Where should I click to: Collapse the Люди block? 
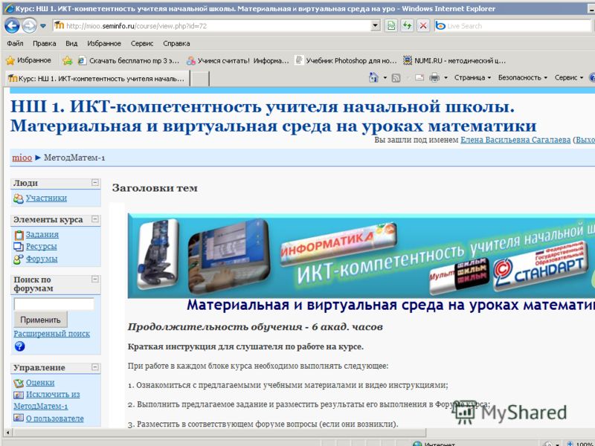[95, 183]
